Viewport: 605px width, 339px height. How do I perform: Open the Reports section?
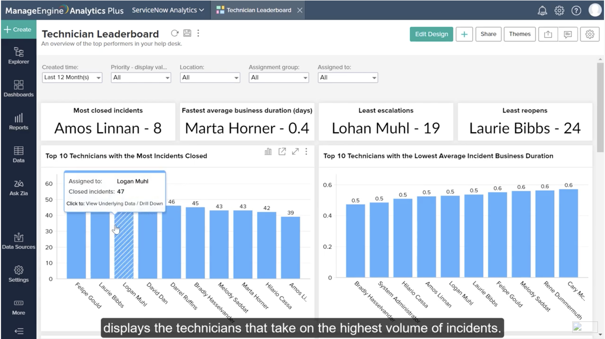pos(18,121)
